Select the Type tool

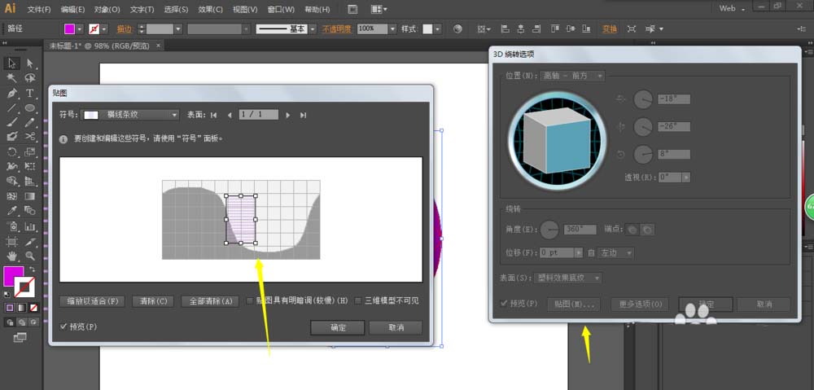30,93
